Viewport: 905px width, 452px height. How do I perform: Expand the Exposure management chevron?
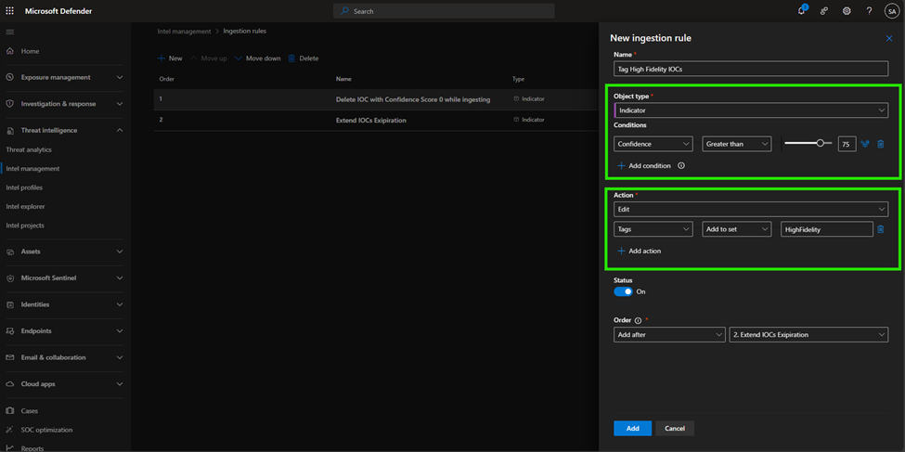[120, 77]
